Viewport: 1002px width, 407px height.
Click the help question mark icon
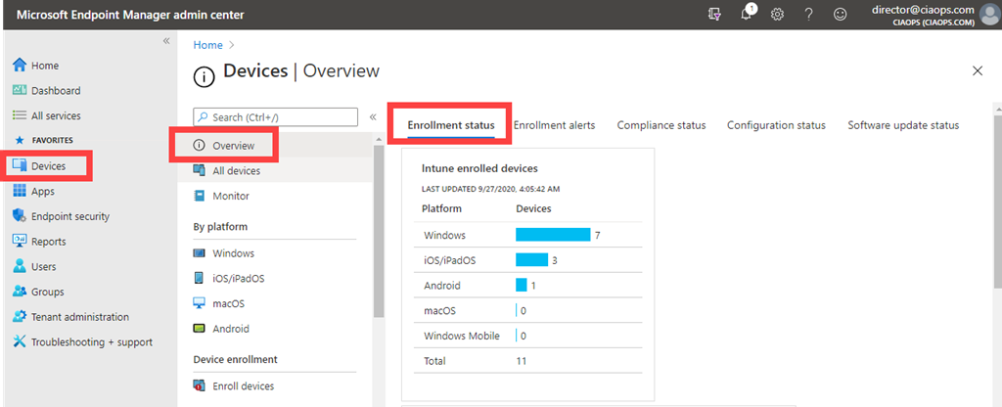click(x=809, y=15)
